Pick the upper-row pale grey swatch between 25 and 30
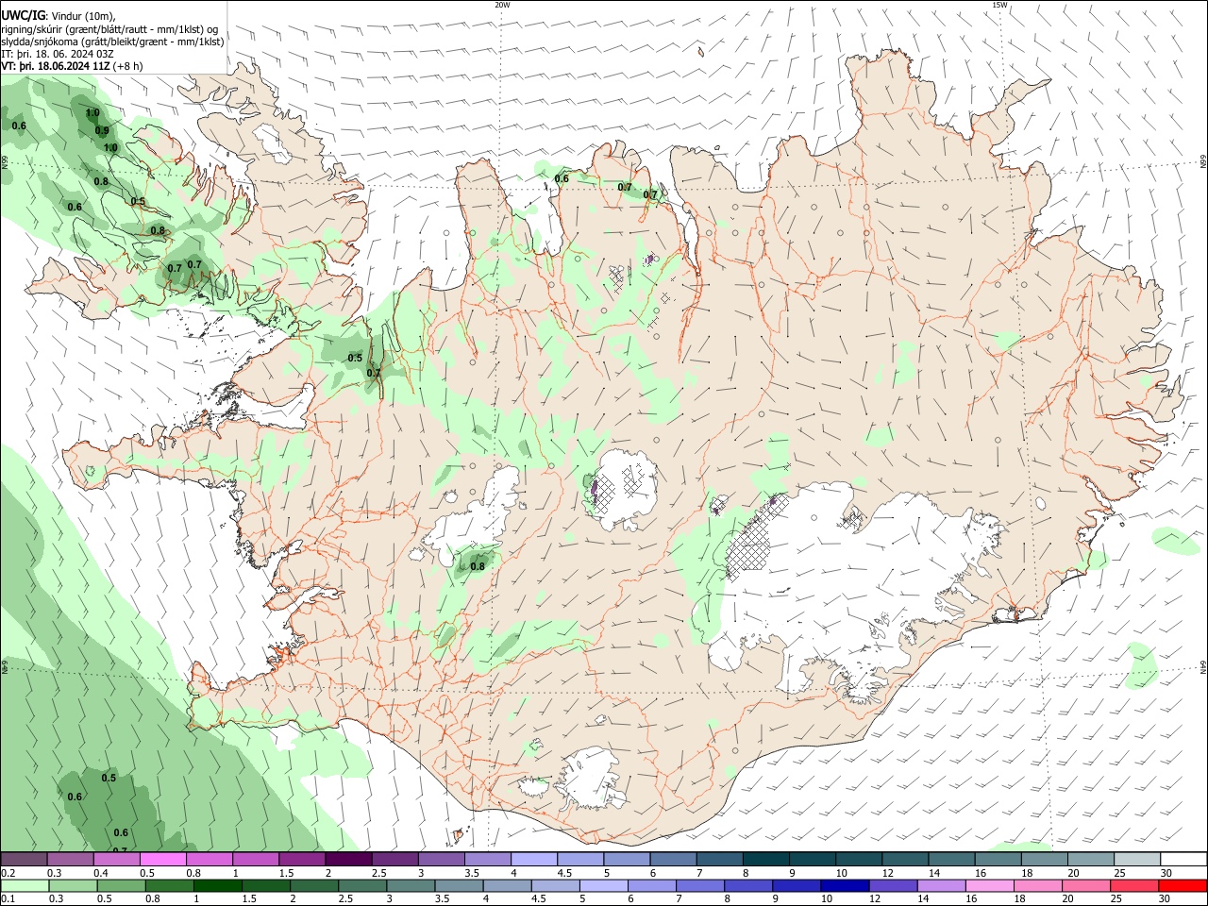Viewport: 1208px width, 906px height. tap(1136, 859)
